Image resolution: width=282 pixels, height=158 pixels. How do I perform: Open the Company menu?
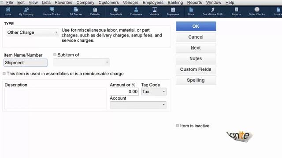85,3
